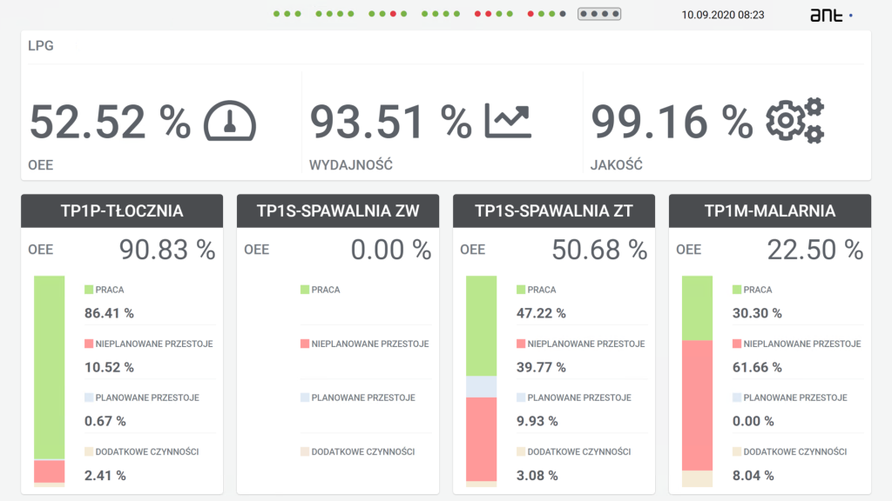The width and height of the screenshot is (892, 501).
Task: Click the WYDAJNOŚĆ trend chart icon
Action: point(508,120)
